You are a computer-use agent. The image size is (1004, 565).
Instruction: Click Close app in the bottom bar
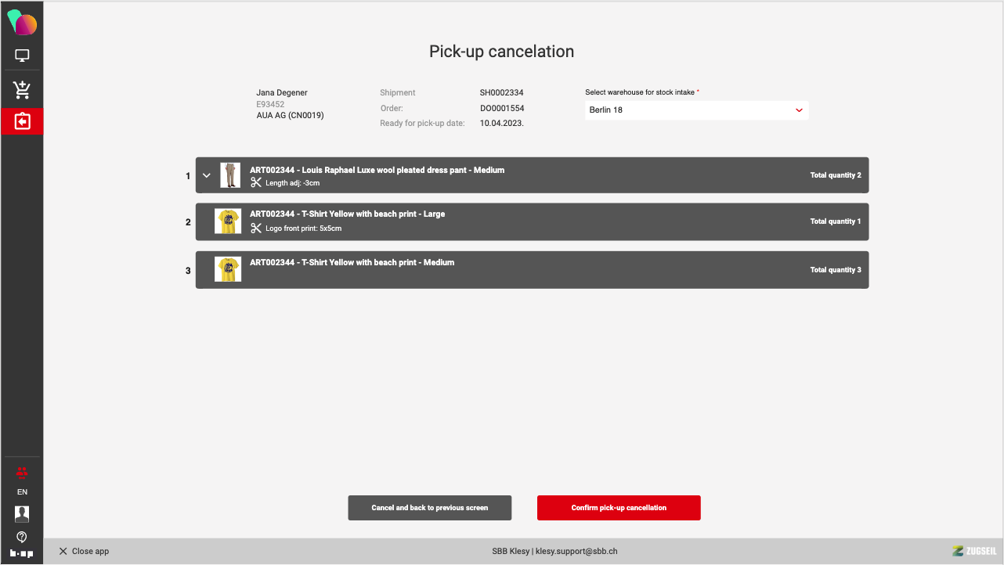click(x=84, y=551)
